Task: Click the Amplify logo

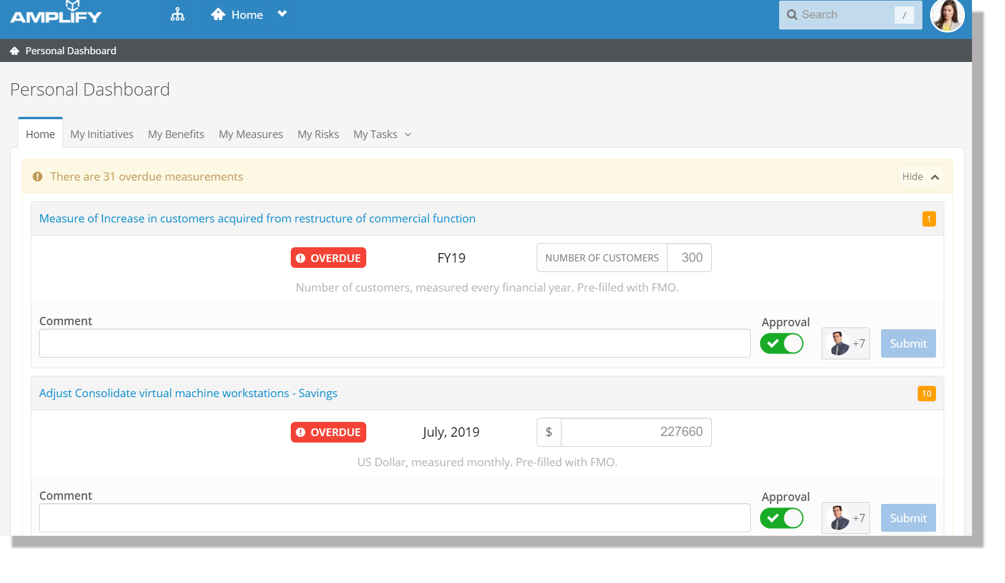Action: click(56, 14)
